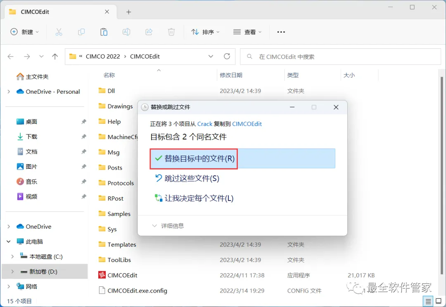Screen dimensions: 446x307
Task: Close the CIMCOEdit tab
Action: [x=107, y=12]
